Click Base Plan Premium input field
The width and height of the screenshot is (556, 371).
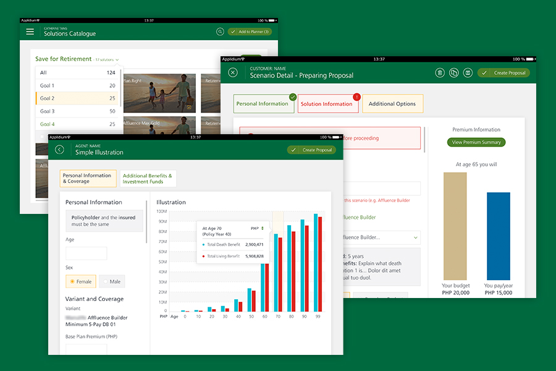point(86,349)
